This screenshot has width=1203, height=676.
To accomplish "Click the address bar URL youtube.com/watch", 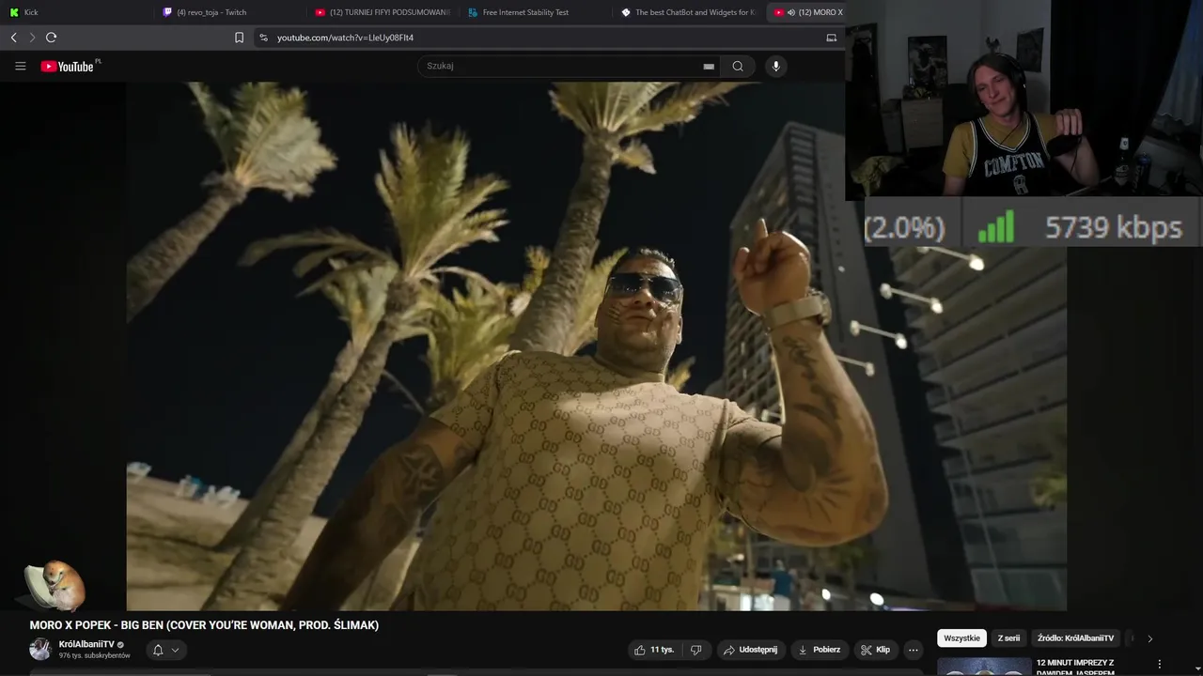I will point(345,38).
